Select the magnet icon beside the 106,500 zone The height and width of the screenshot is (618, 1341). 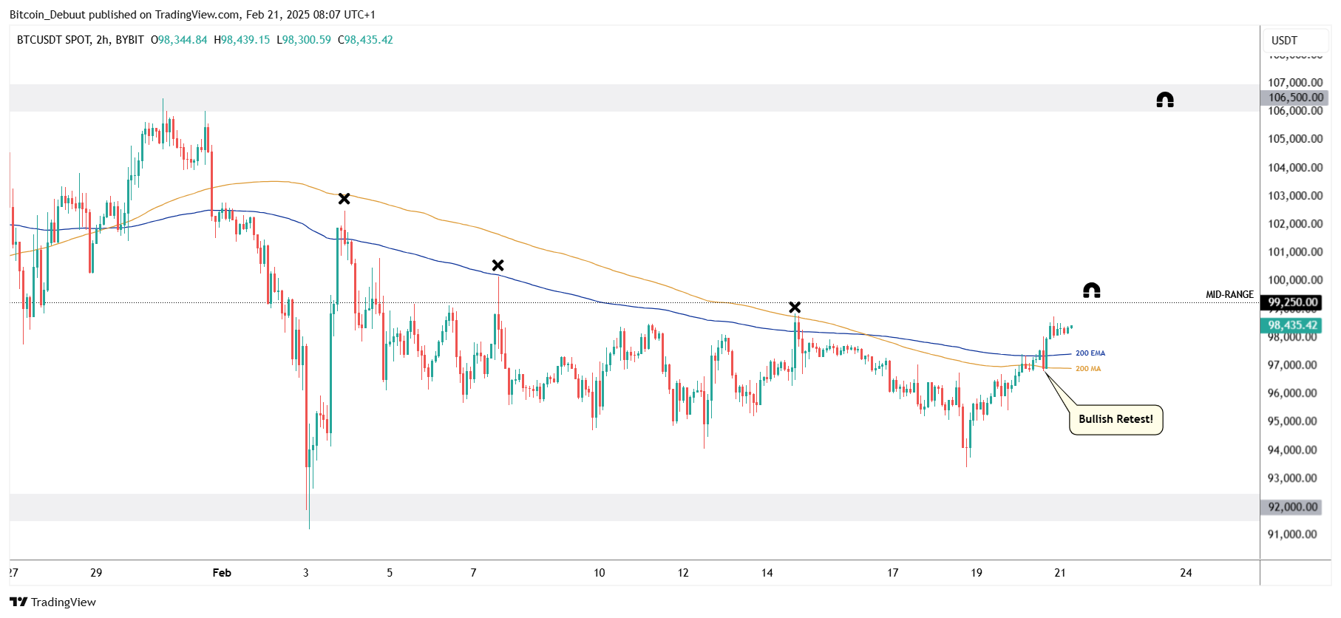pyautogui.click(x=1164, y=100)
